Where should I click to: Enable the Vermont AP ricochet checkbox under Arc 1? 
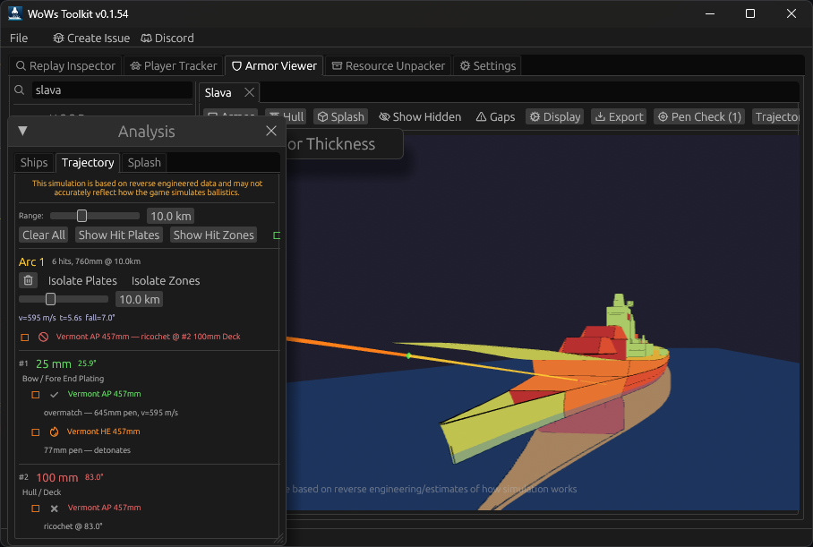(24, 336)
